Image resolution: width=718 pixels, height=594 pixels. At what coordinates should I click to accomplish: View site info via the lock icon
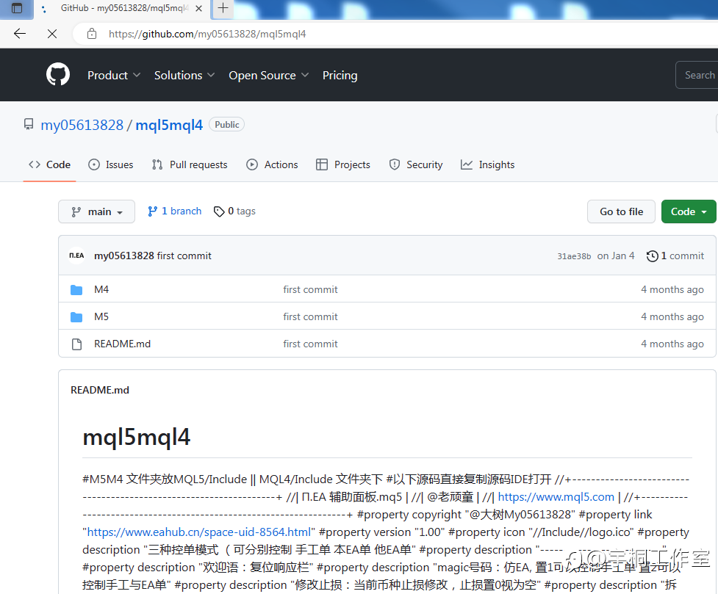pos(92,33)
